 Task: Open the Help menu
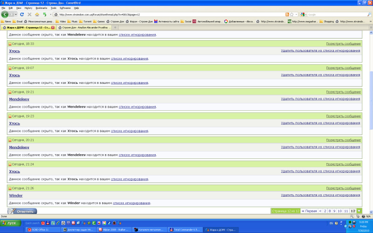tap(76, 8)
